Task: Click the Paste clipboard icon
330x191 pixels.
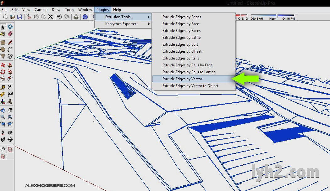Action: tap(43, 17)
